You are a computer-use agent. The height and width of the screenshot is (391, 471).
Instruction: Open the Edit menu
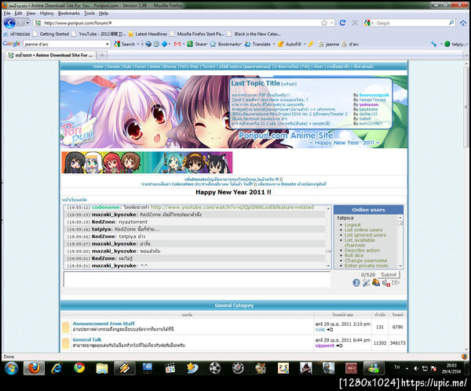pyautogui.click(x=18, y=13)
